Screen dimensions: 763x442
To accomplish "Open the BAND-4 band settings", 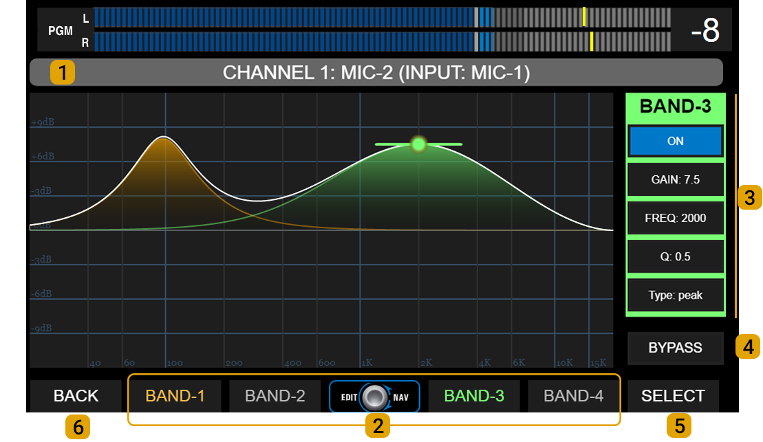I will point(574,396).
